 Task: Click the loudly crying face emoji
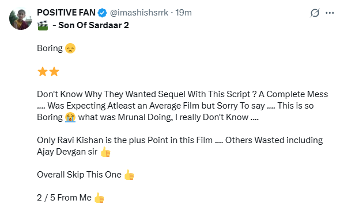[70, 117]
